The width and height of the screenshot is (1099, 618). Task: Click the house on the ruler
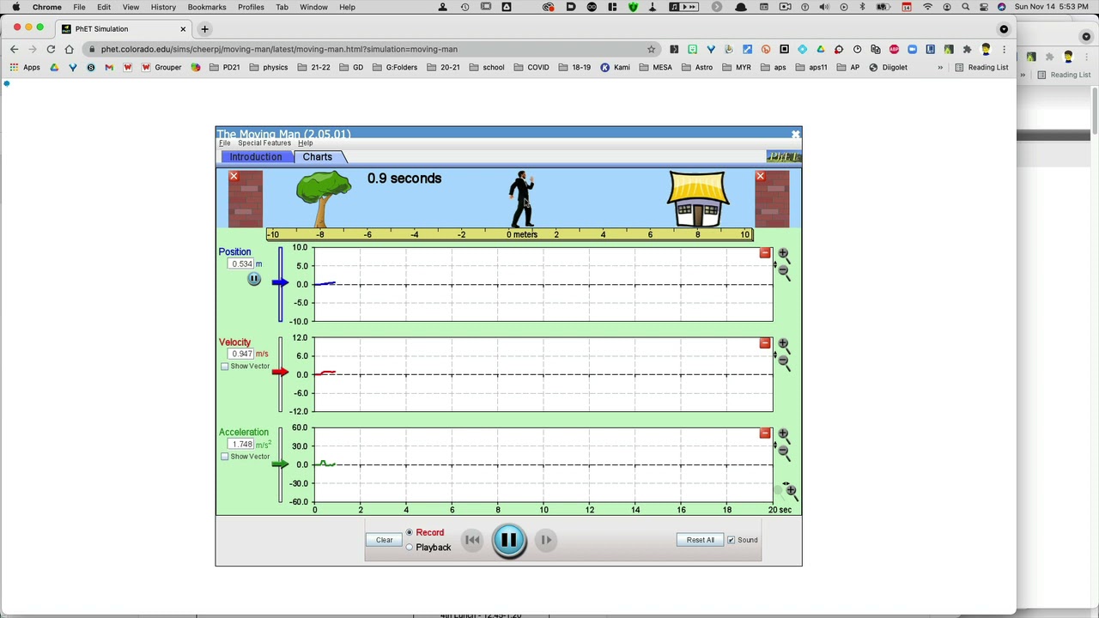[x=698, y=199]
